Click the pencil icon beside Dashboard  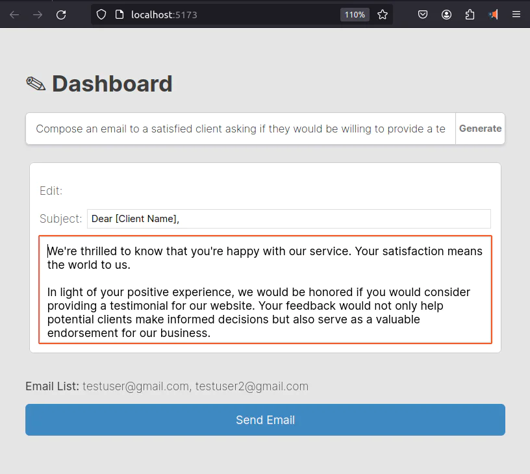(36, 84)
